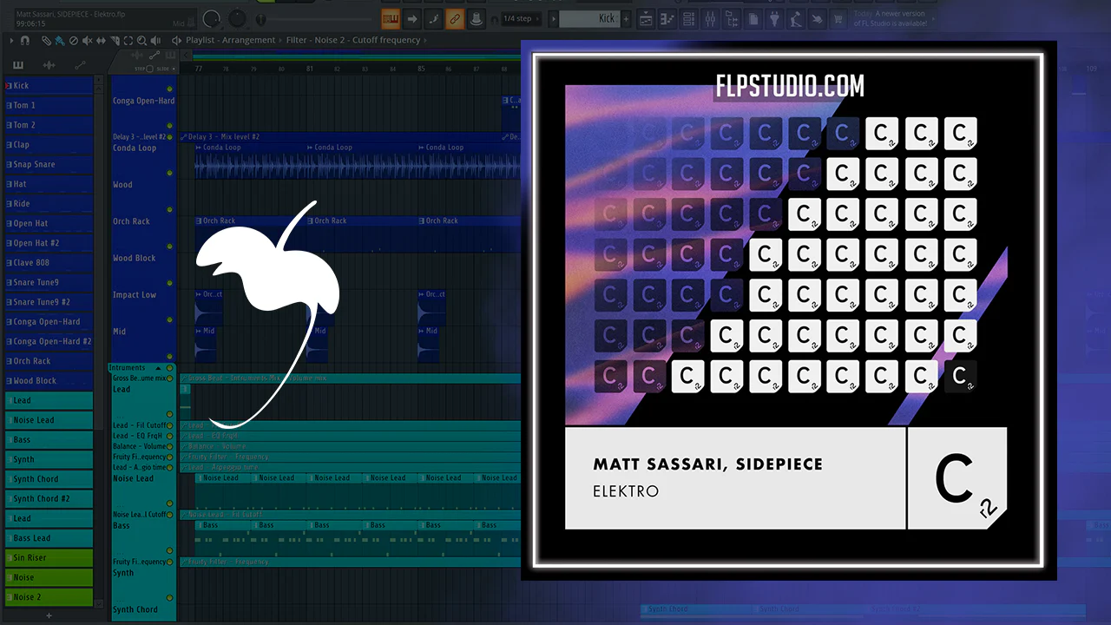The image size is (1111, 625).
Task: Click bar 81 on the playlist timeline
Action: [310, 69]
